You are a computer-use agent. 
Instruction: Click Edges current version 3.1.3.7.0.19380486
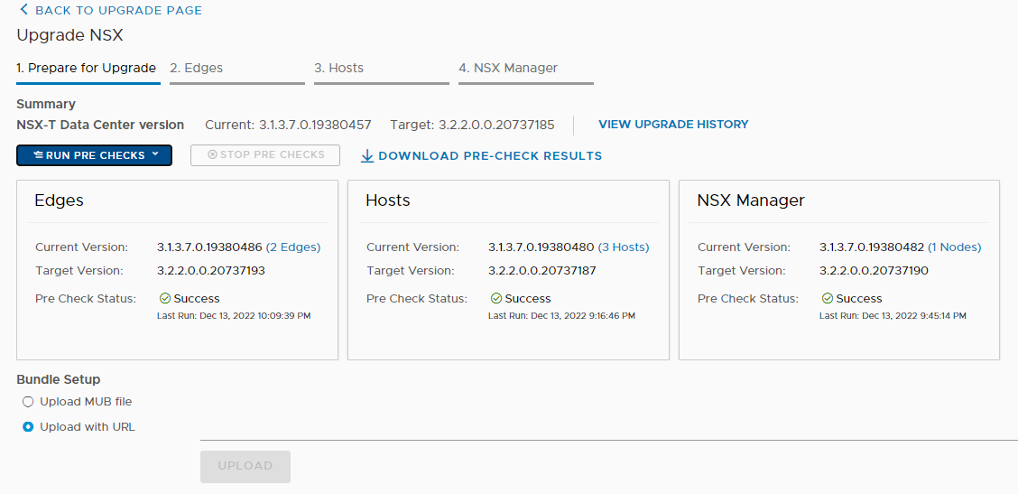(x=209, y=247)
